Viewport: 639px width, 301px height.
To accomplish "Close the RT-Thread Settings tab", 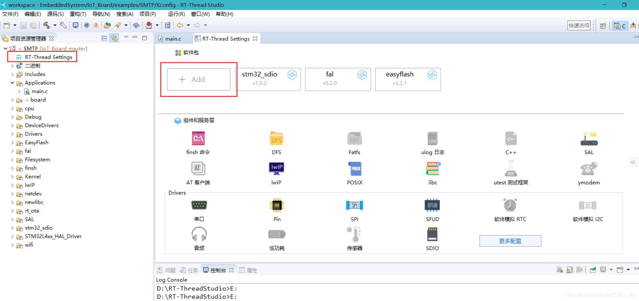I will tap(255, 39).
